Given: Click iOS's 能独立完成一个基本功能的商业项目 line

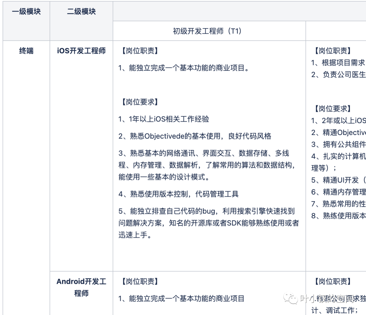Looking at the screenshot, I should 184,68.
